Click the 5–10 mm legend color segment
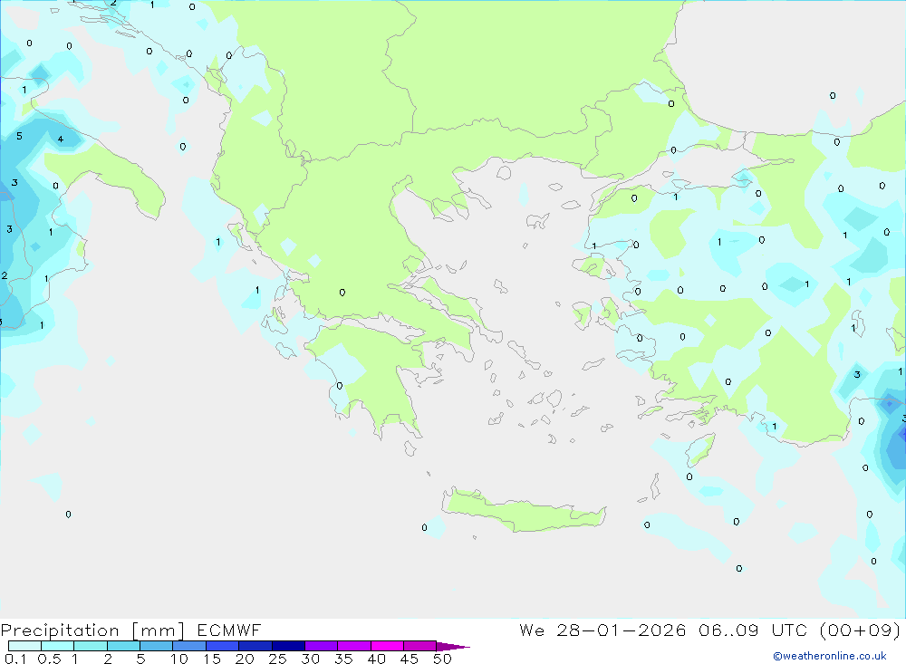906x664 pixels. coord(156,646)
